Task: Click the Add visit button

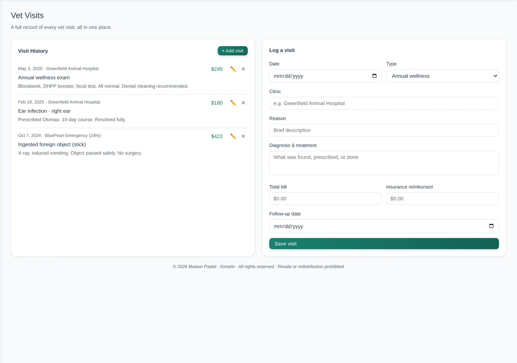Action: [233, 51]
